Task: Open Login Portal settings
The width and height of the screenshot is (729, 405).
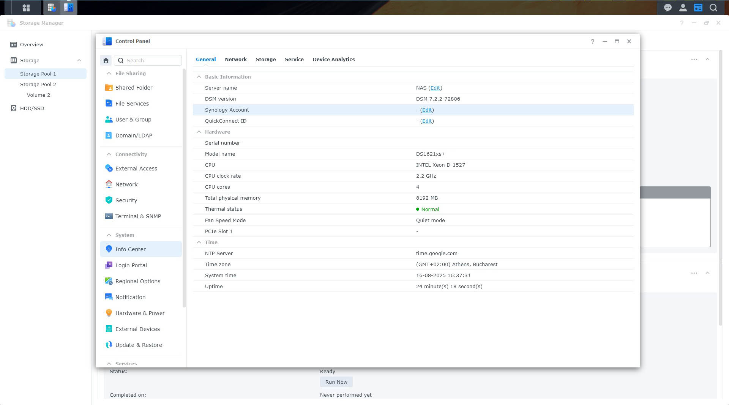Action: [141, 265]
